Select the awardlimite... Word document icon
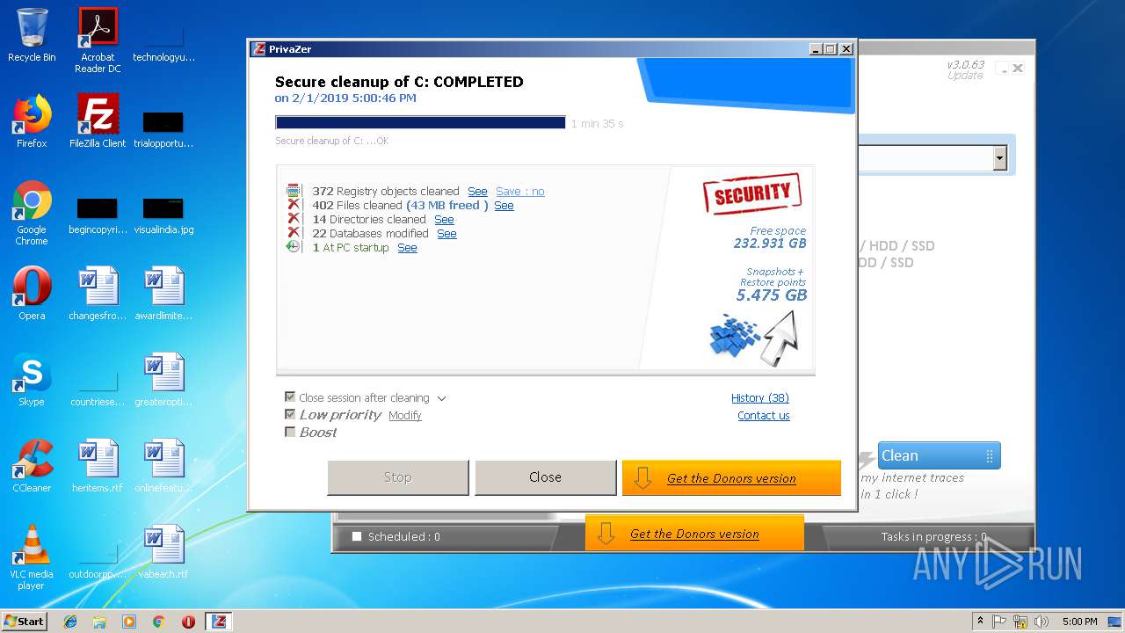This screenshot has width=1125, height=633. pos(163,294)
